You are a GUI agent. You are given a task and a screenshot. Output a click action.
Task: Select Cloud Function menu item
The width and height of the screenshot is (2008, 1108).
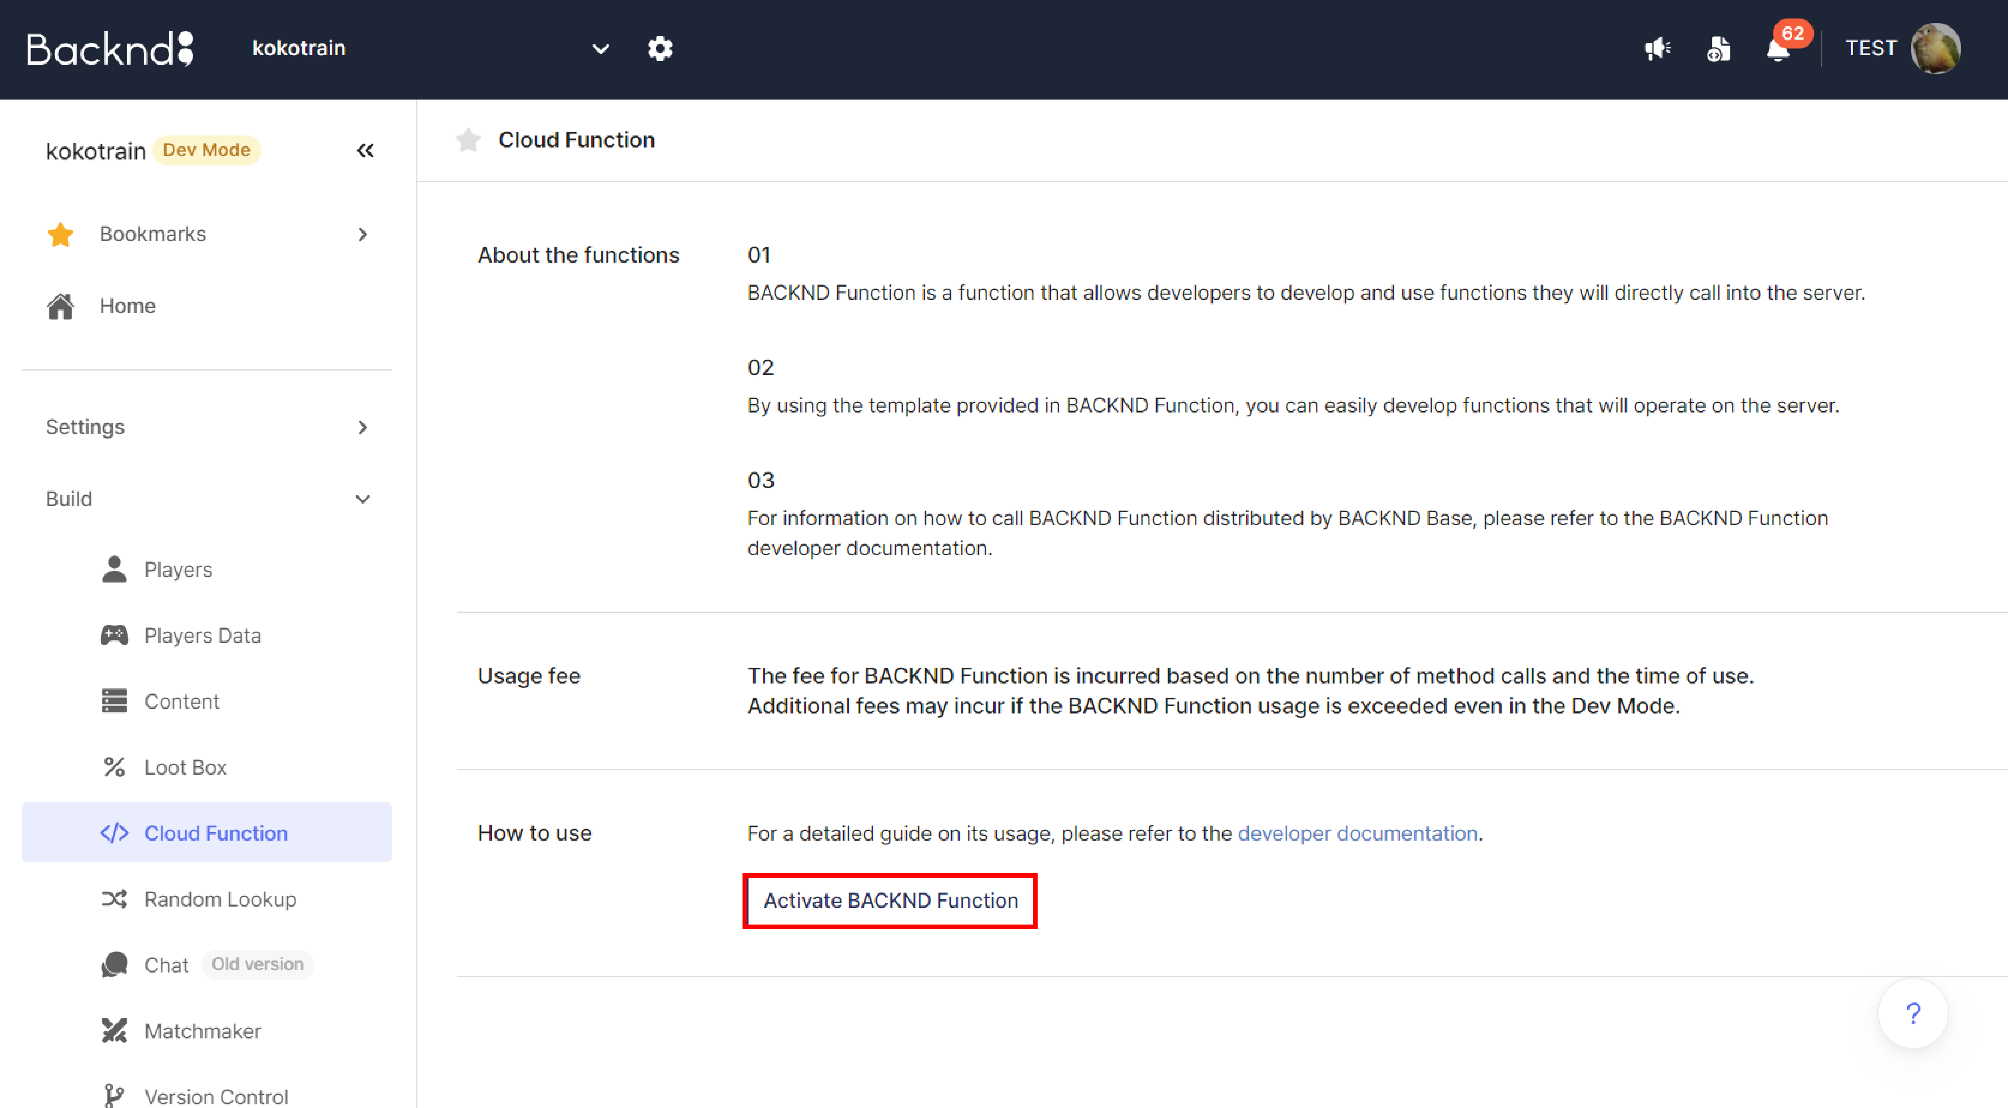[x=207, y=833]
